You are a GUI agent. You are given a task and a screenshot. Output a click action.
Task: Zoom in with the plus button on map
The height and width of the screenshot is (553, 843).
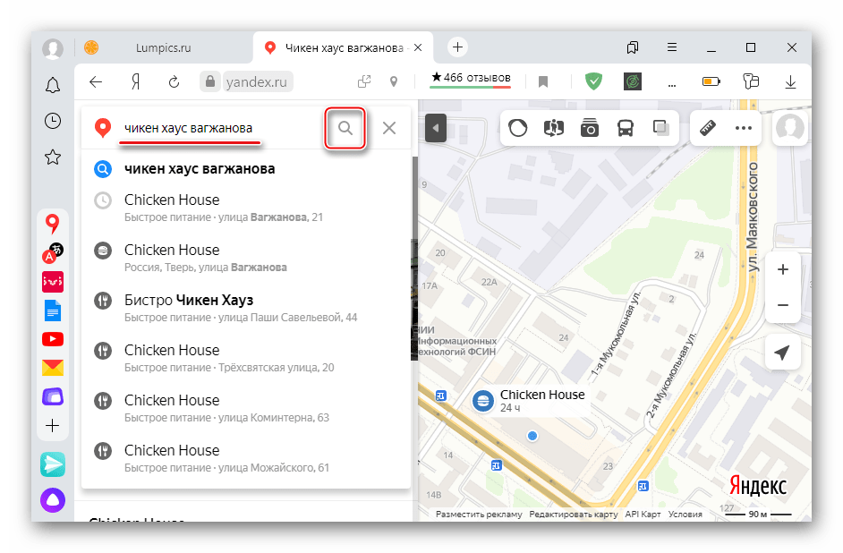tap(783, 269)
